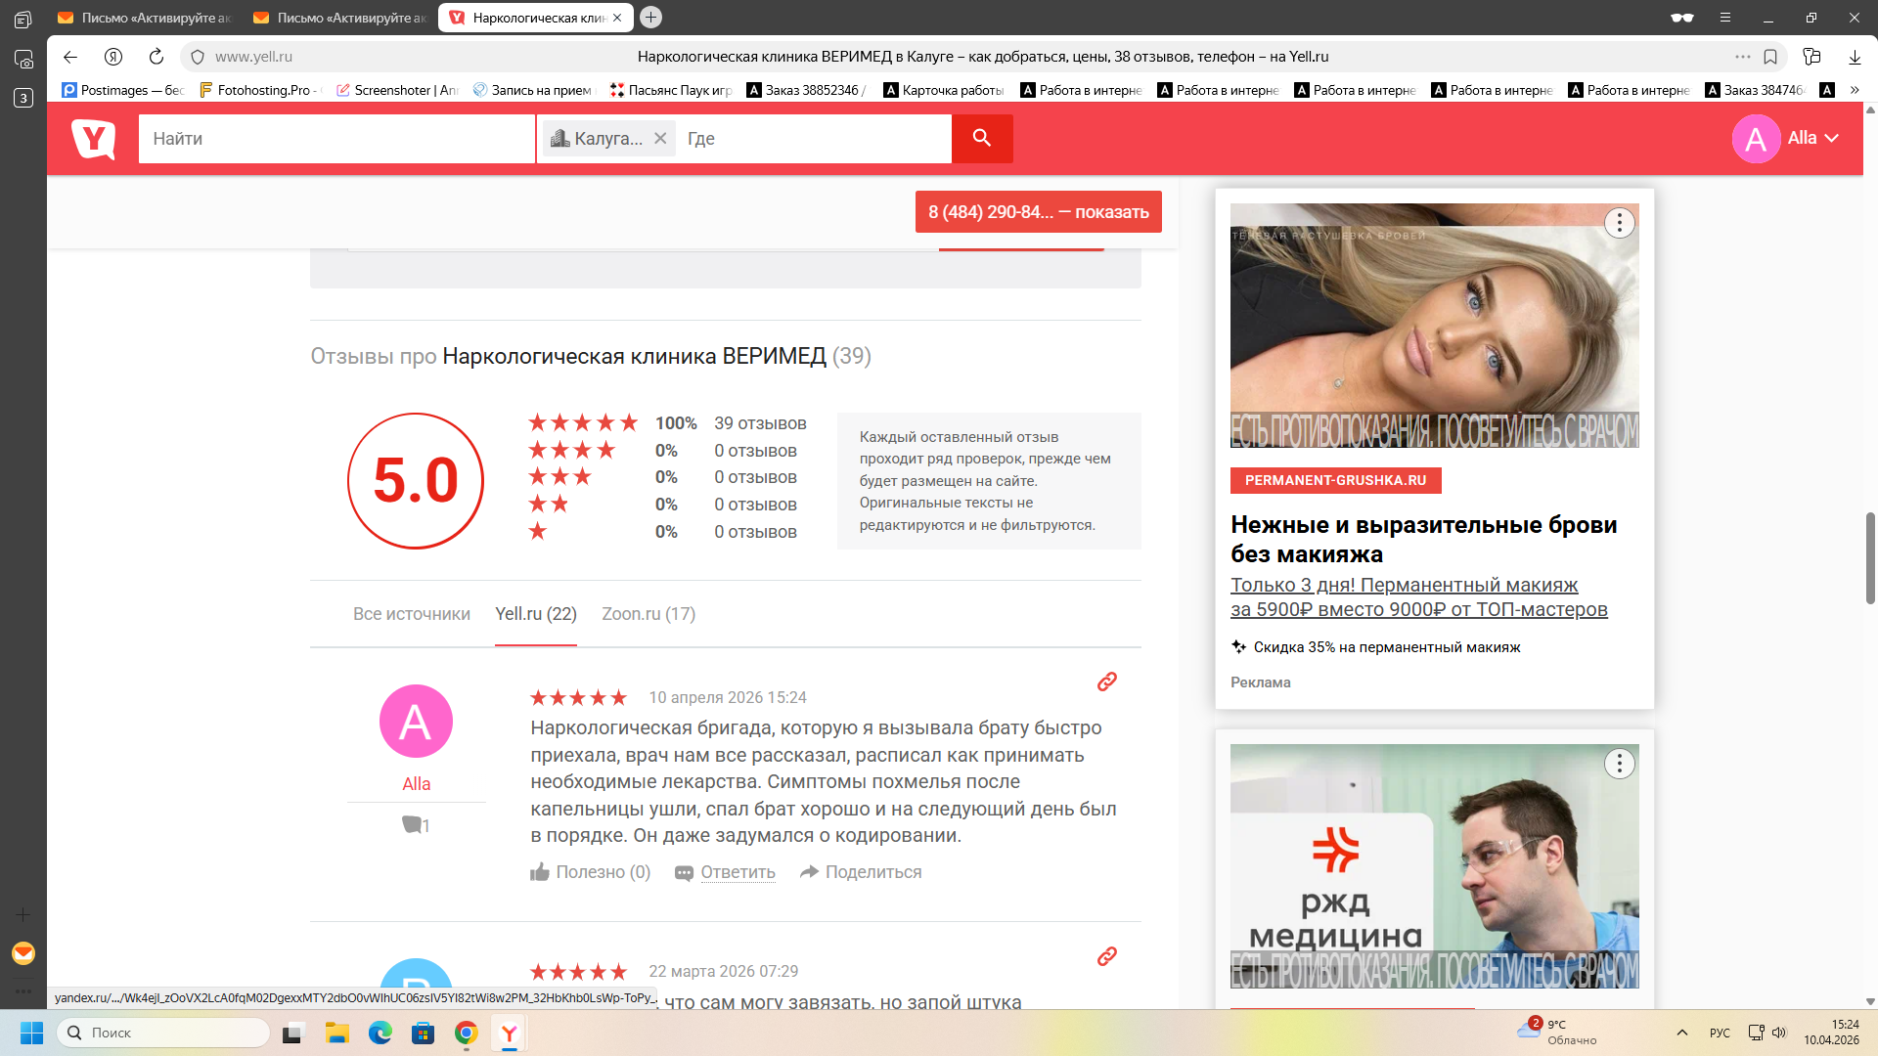This screenshot has height=1056, width=1878.
Task: Expand Alla user account dropdown
Action: [1831, 139]
